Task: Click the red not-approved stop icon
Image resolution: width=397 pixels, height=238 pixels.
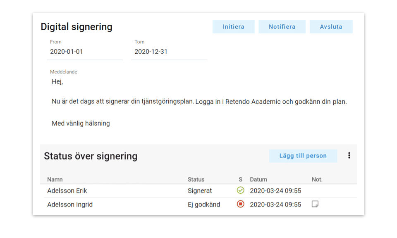Action: coord(240,204)
